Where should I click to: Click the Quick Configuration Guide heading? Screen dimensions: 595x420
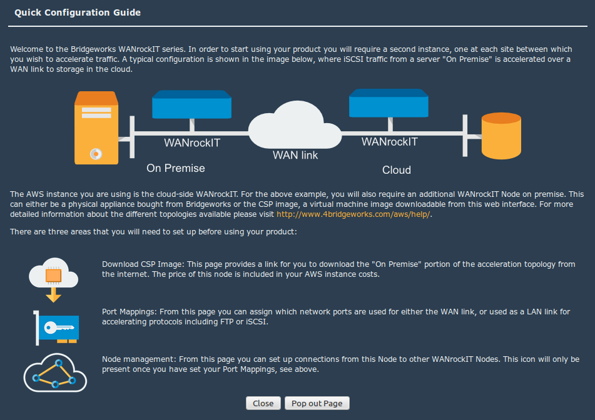pos(78,12)
